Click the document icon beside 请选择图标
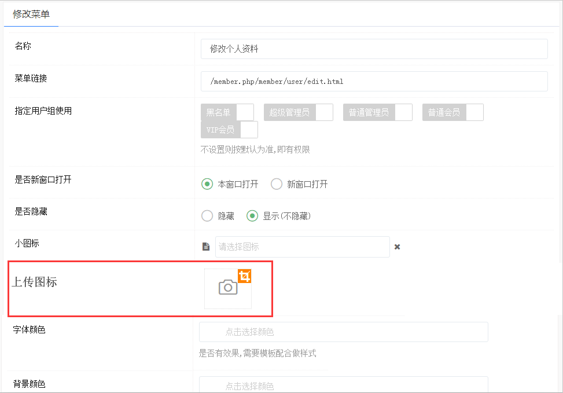The width and height of the screenshot is (563, 393). (x=206, y=247)
